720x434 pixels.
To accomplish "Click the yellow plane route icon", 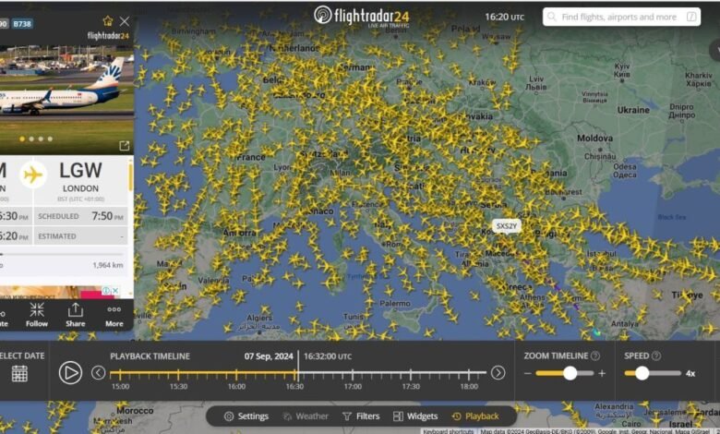I will click(x=33, y=175).
